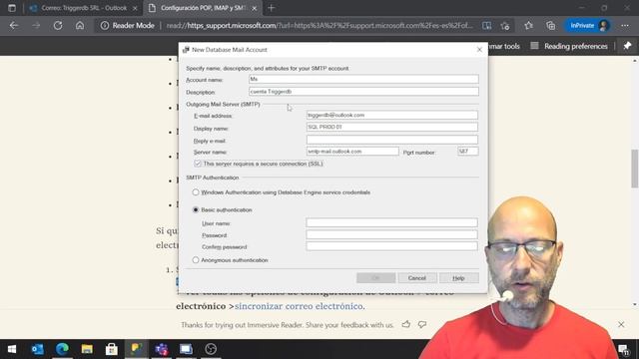Choose Anonymous authentication radio option
The image size is (639, 359).
coord(196,259)
